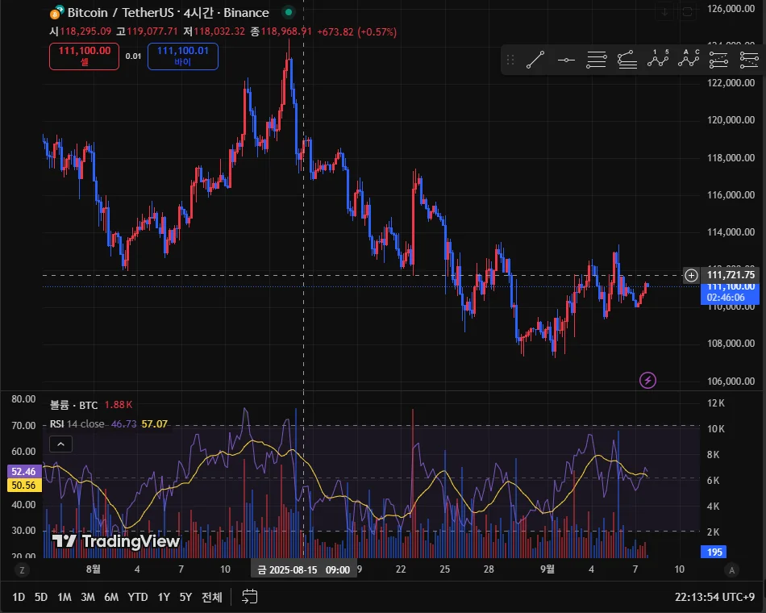Open timezone menu at 22:13:54 UTC+9

[716, 597]
